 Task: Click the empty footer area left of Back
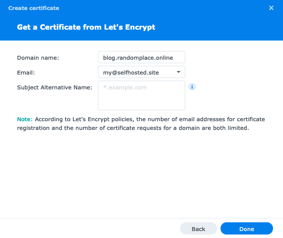87,228
